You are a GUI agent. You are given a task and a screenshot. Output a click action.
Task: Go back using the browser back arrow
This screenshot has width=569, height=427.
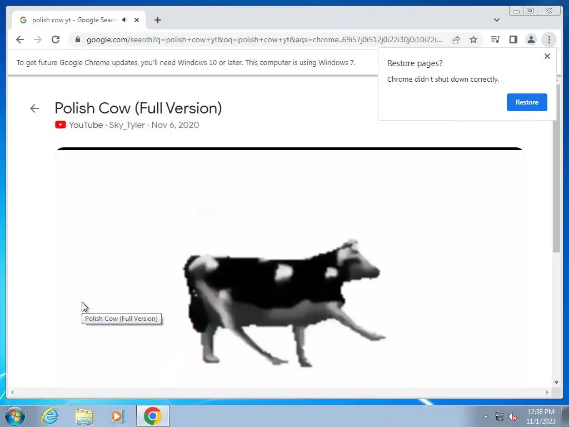tap(20, 39)
